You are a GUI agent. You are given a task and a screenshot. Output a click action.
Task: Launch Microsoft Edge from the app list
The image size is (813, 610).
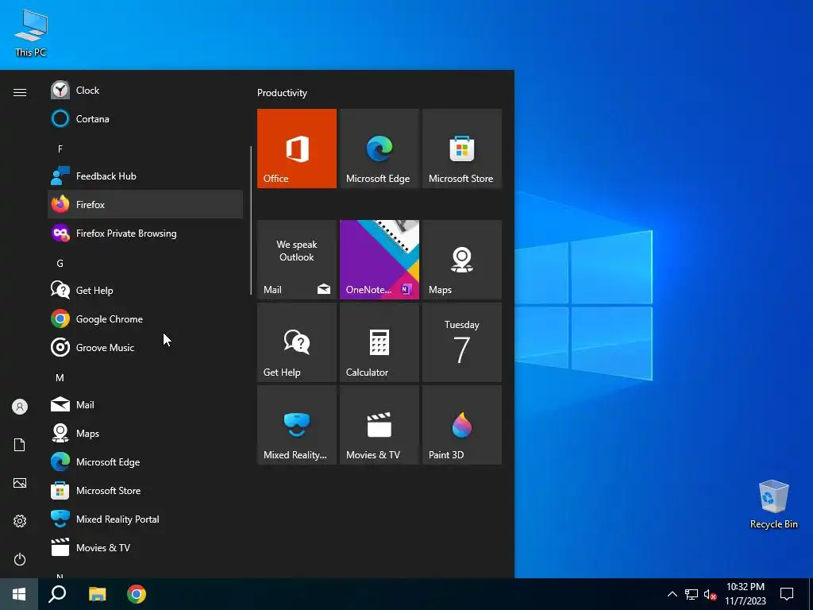[x=145, y=461]
